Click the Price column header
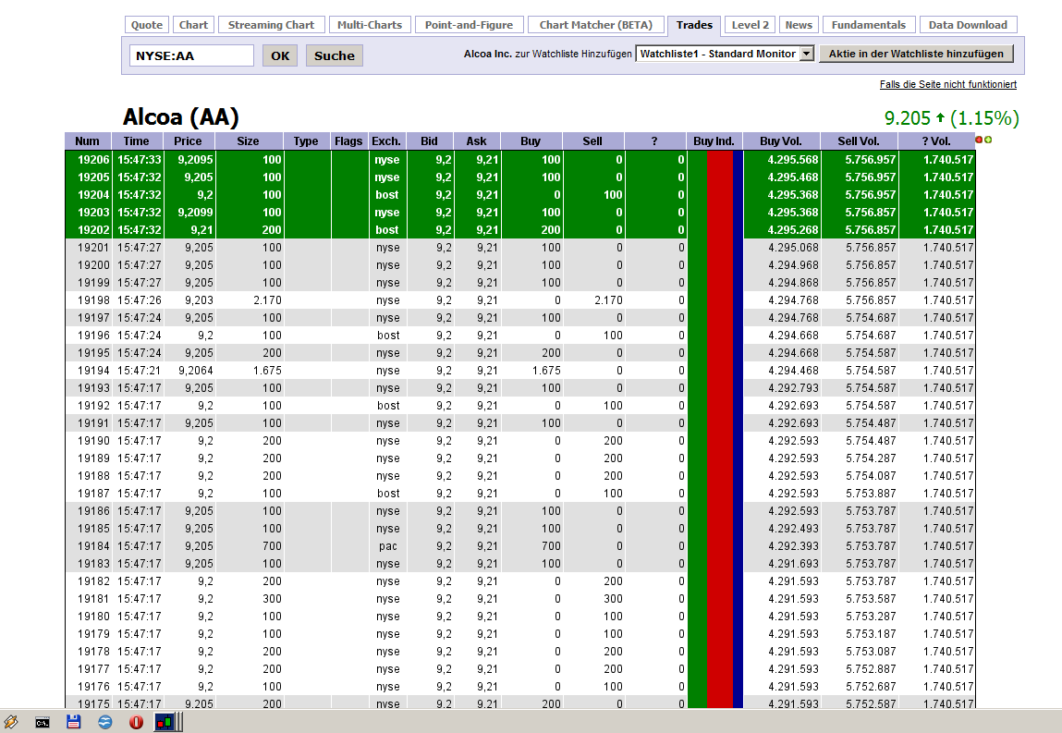The image size is (1062, 733). 188,141
